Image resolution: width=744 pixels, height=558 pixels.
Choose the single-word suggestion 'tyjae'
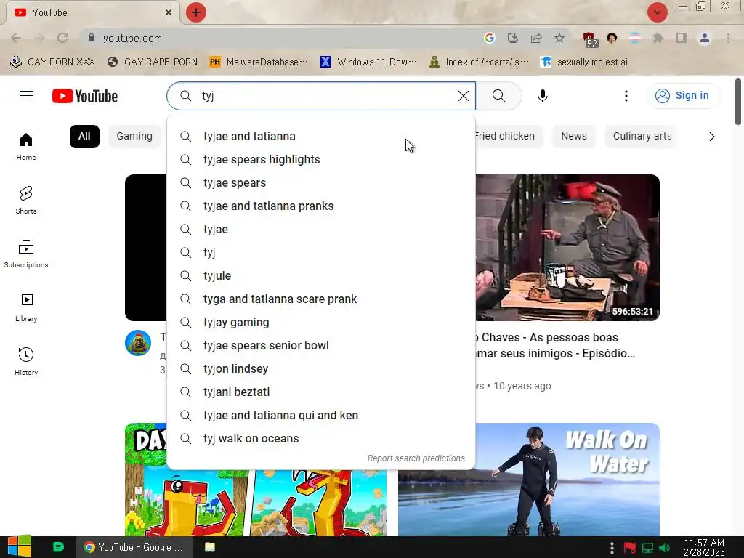tap(321, 229)
